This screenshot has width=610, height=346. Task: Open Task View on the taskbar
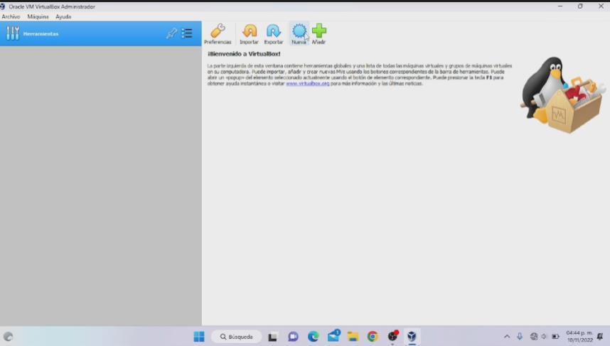tap(272, 337)
